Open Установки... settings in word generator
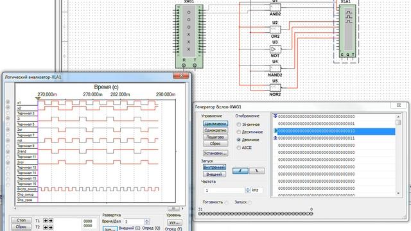411x231 pixels. click(216, 153)
